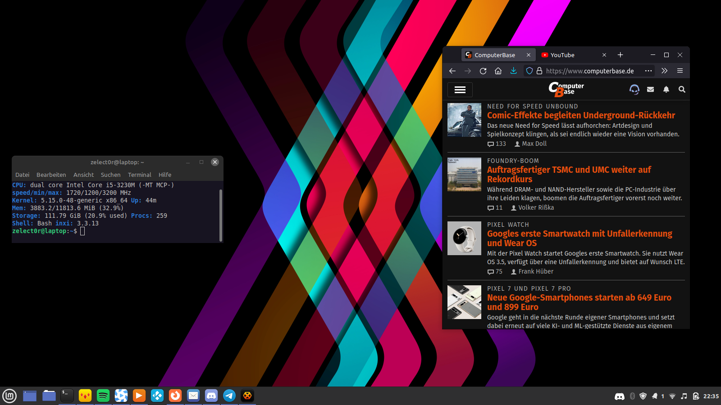Open the terminal Suchen menu
The image size is (721, 405).
click(x=111, y=175)
